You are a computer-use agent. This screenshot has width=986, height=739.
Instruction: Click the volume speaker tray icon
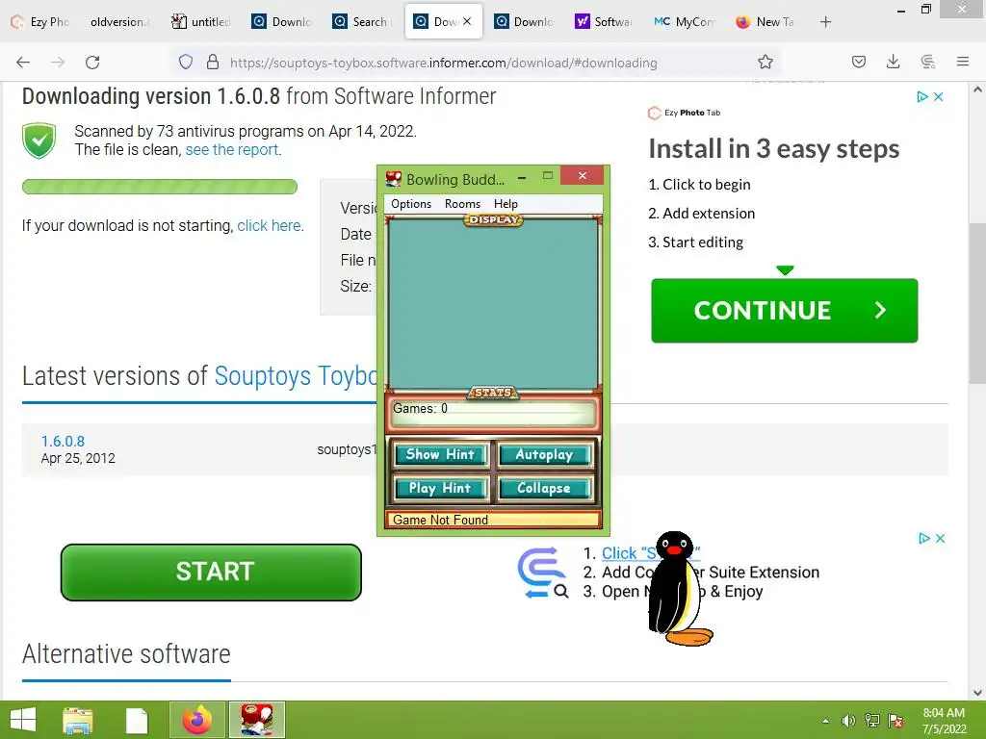848,721
